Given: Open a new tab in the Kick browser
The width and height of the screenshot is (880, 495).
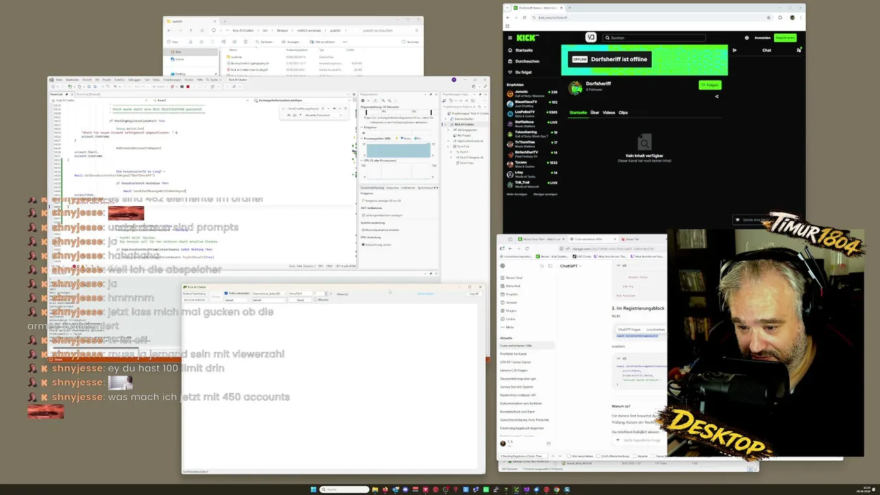Looking at the screenshot, I should coord(569,8).
